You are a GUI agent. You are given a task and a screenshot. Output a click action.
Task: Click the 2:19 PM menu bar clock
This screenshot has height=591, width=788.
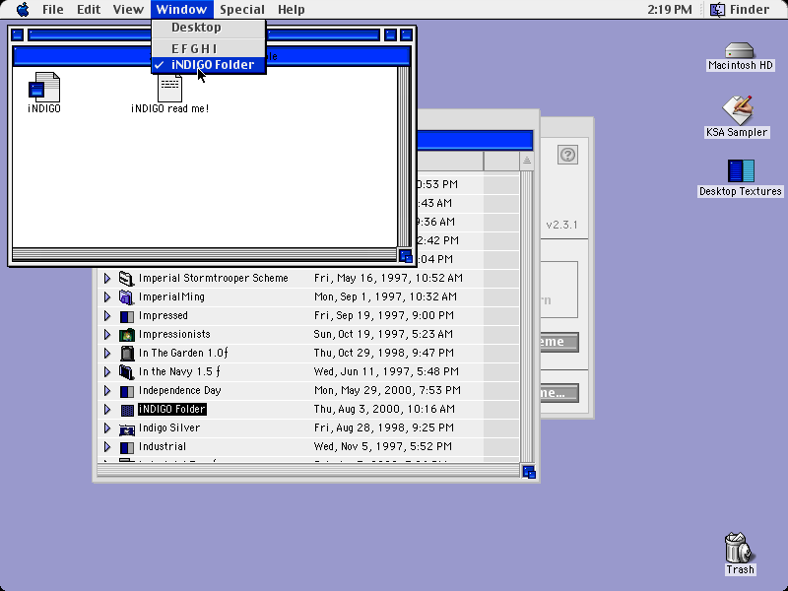pyautogui.click(x=670, y=10)
